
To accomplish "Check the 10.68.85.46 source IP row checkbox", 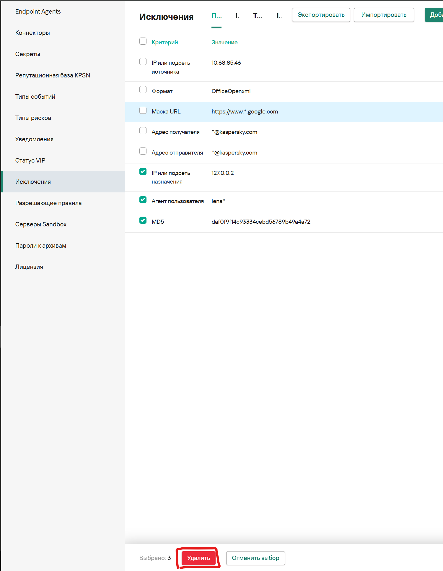I will pos(143,62).
